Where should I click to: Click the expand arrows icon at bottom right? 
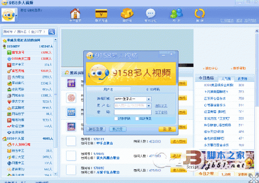coord(253,178)
